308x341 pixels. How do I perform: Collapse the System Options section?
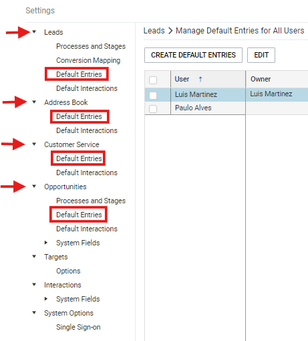(34, 312)
